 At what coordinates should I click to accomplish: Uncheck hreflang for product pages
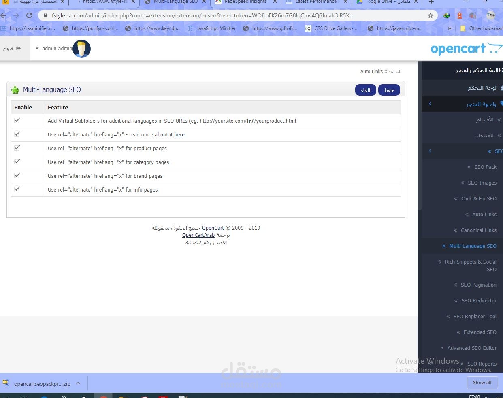[x=17, y=148]
